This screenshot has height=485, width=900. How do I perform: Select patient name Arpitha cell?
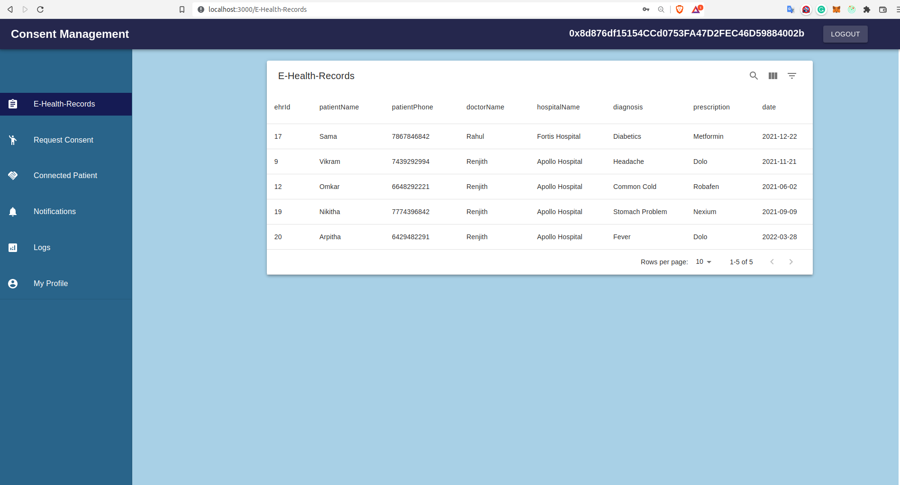click(330, 237)
